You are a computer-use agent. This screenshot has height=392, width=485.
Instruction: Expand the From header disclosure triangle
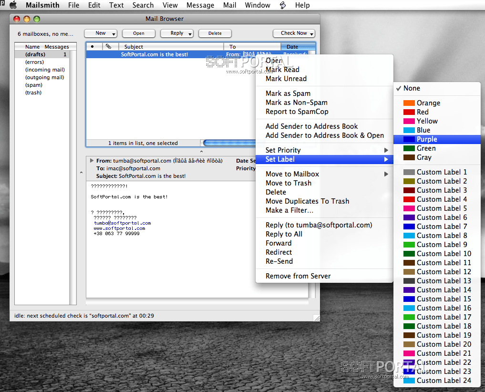click(x=92, y=161)
